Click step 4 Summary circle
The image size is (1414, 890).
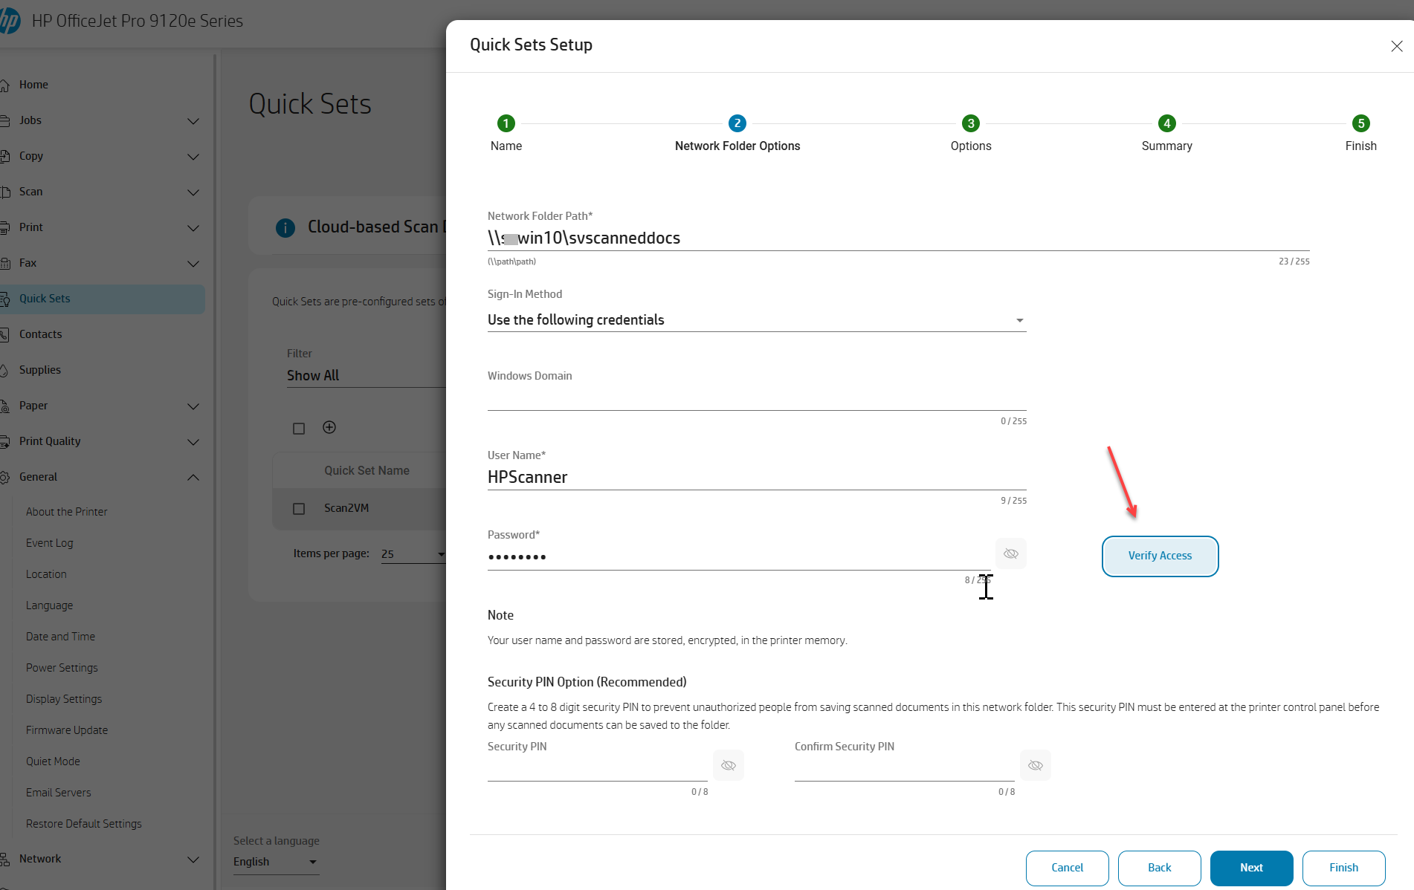(x=1167, y=123)
